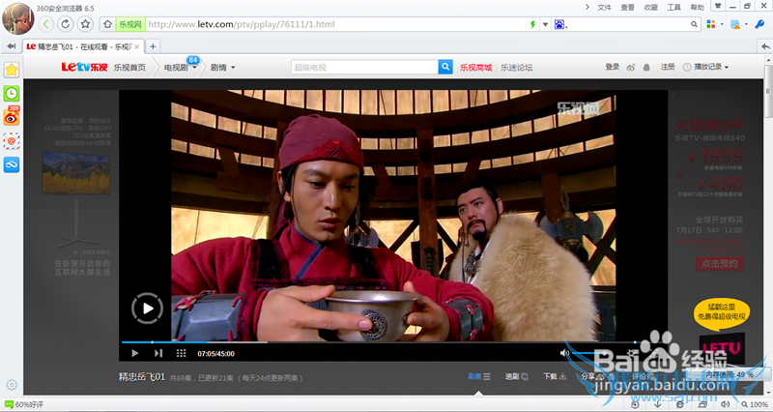Viewport: 773px width, 412px height.
Task: Bookmark this page with the star icon
Action: 85,23
